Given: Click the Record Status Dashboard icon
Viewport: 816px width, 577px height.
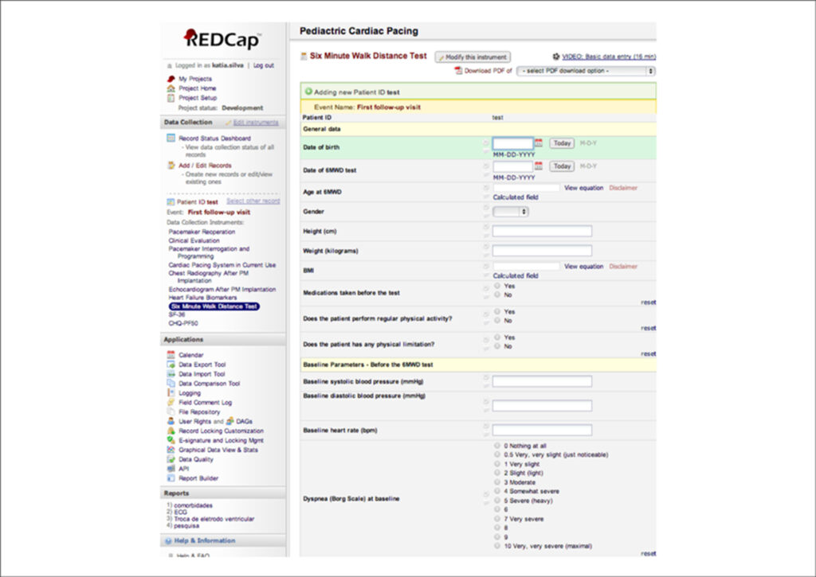Looking at the screenshot, I should click(x=171, y=138).
